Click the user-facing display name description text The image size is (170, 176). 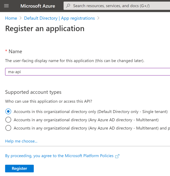click(x=75, y=61)
